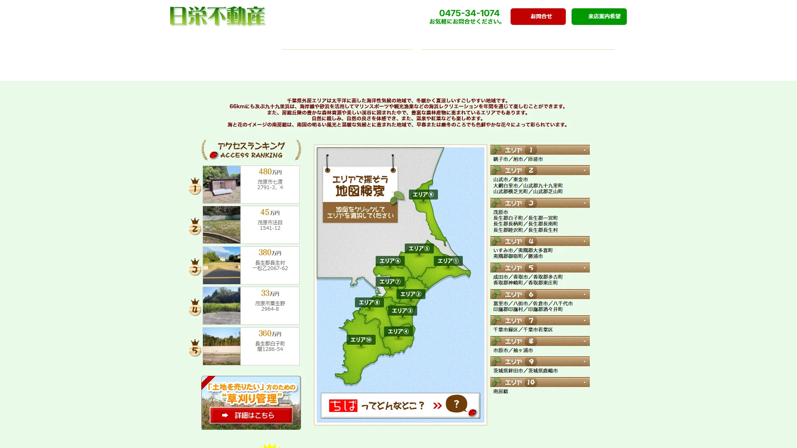797x448 pixels.
Task: Select エリア② marker on the map
Action: point(411,294)
